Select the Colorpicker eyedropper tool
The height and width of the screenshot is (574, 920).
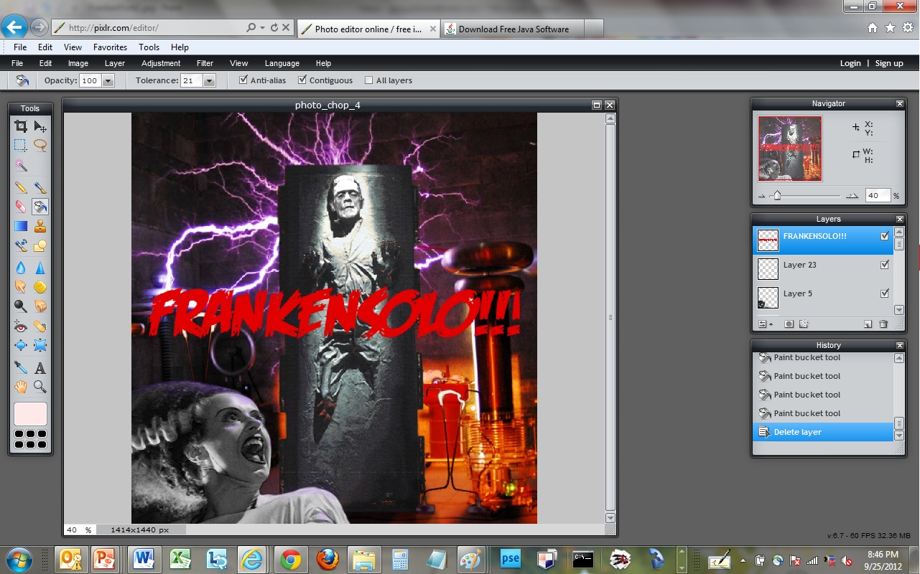pyautogui.click(x=21, y=367)
